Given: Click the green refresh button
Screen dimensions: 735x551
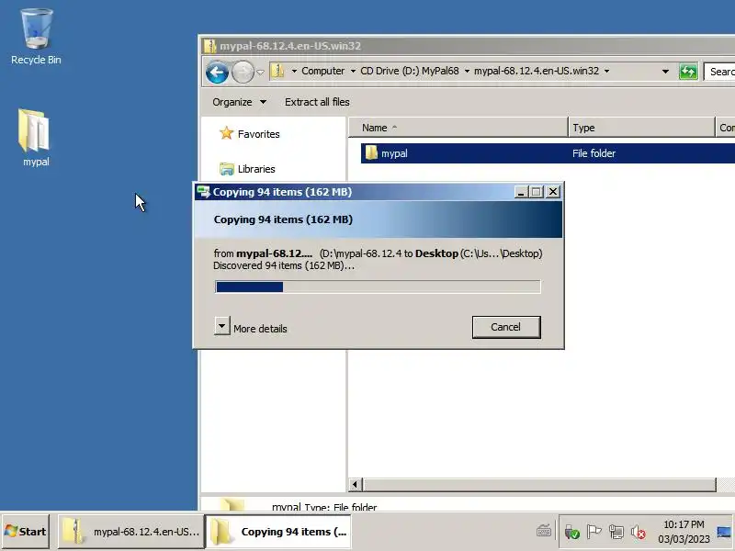Looking at the screenshot, I should pos(688,72).
